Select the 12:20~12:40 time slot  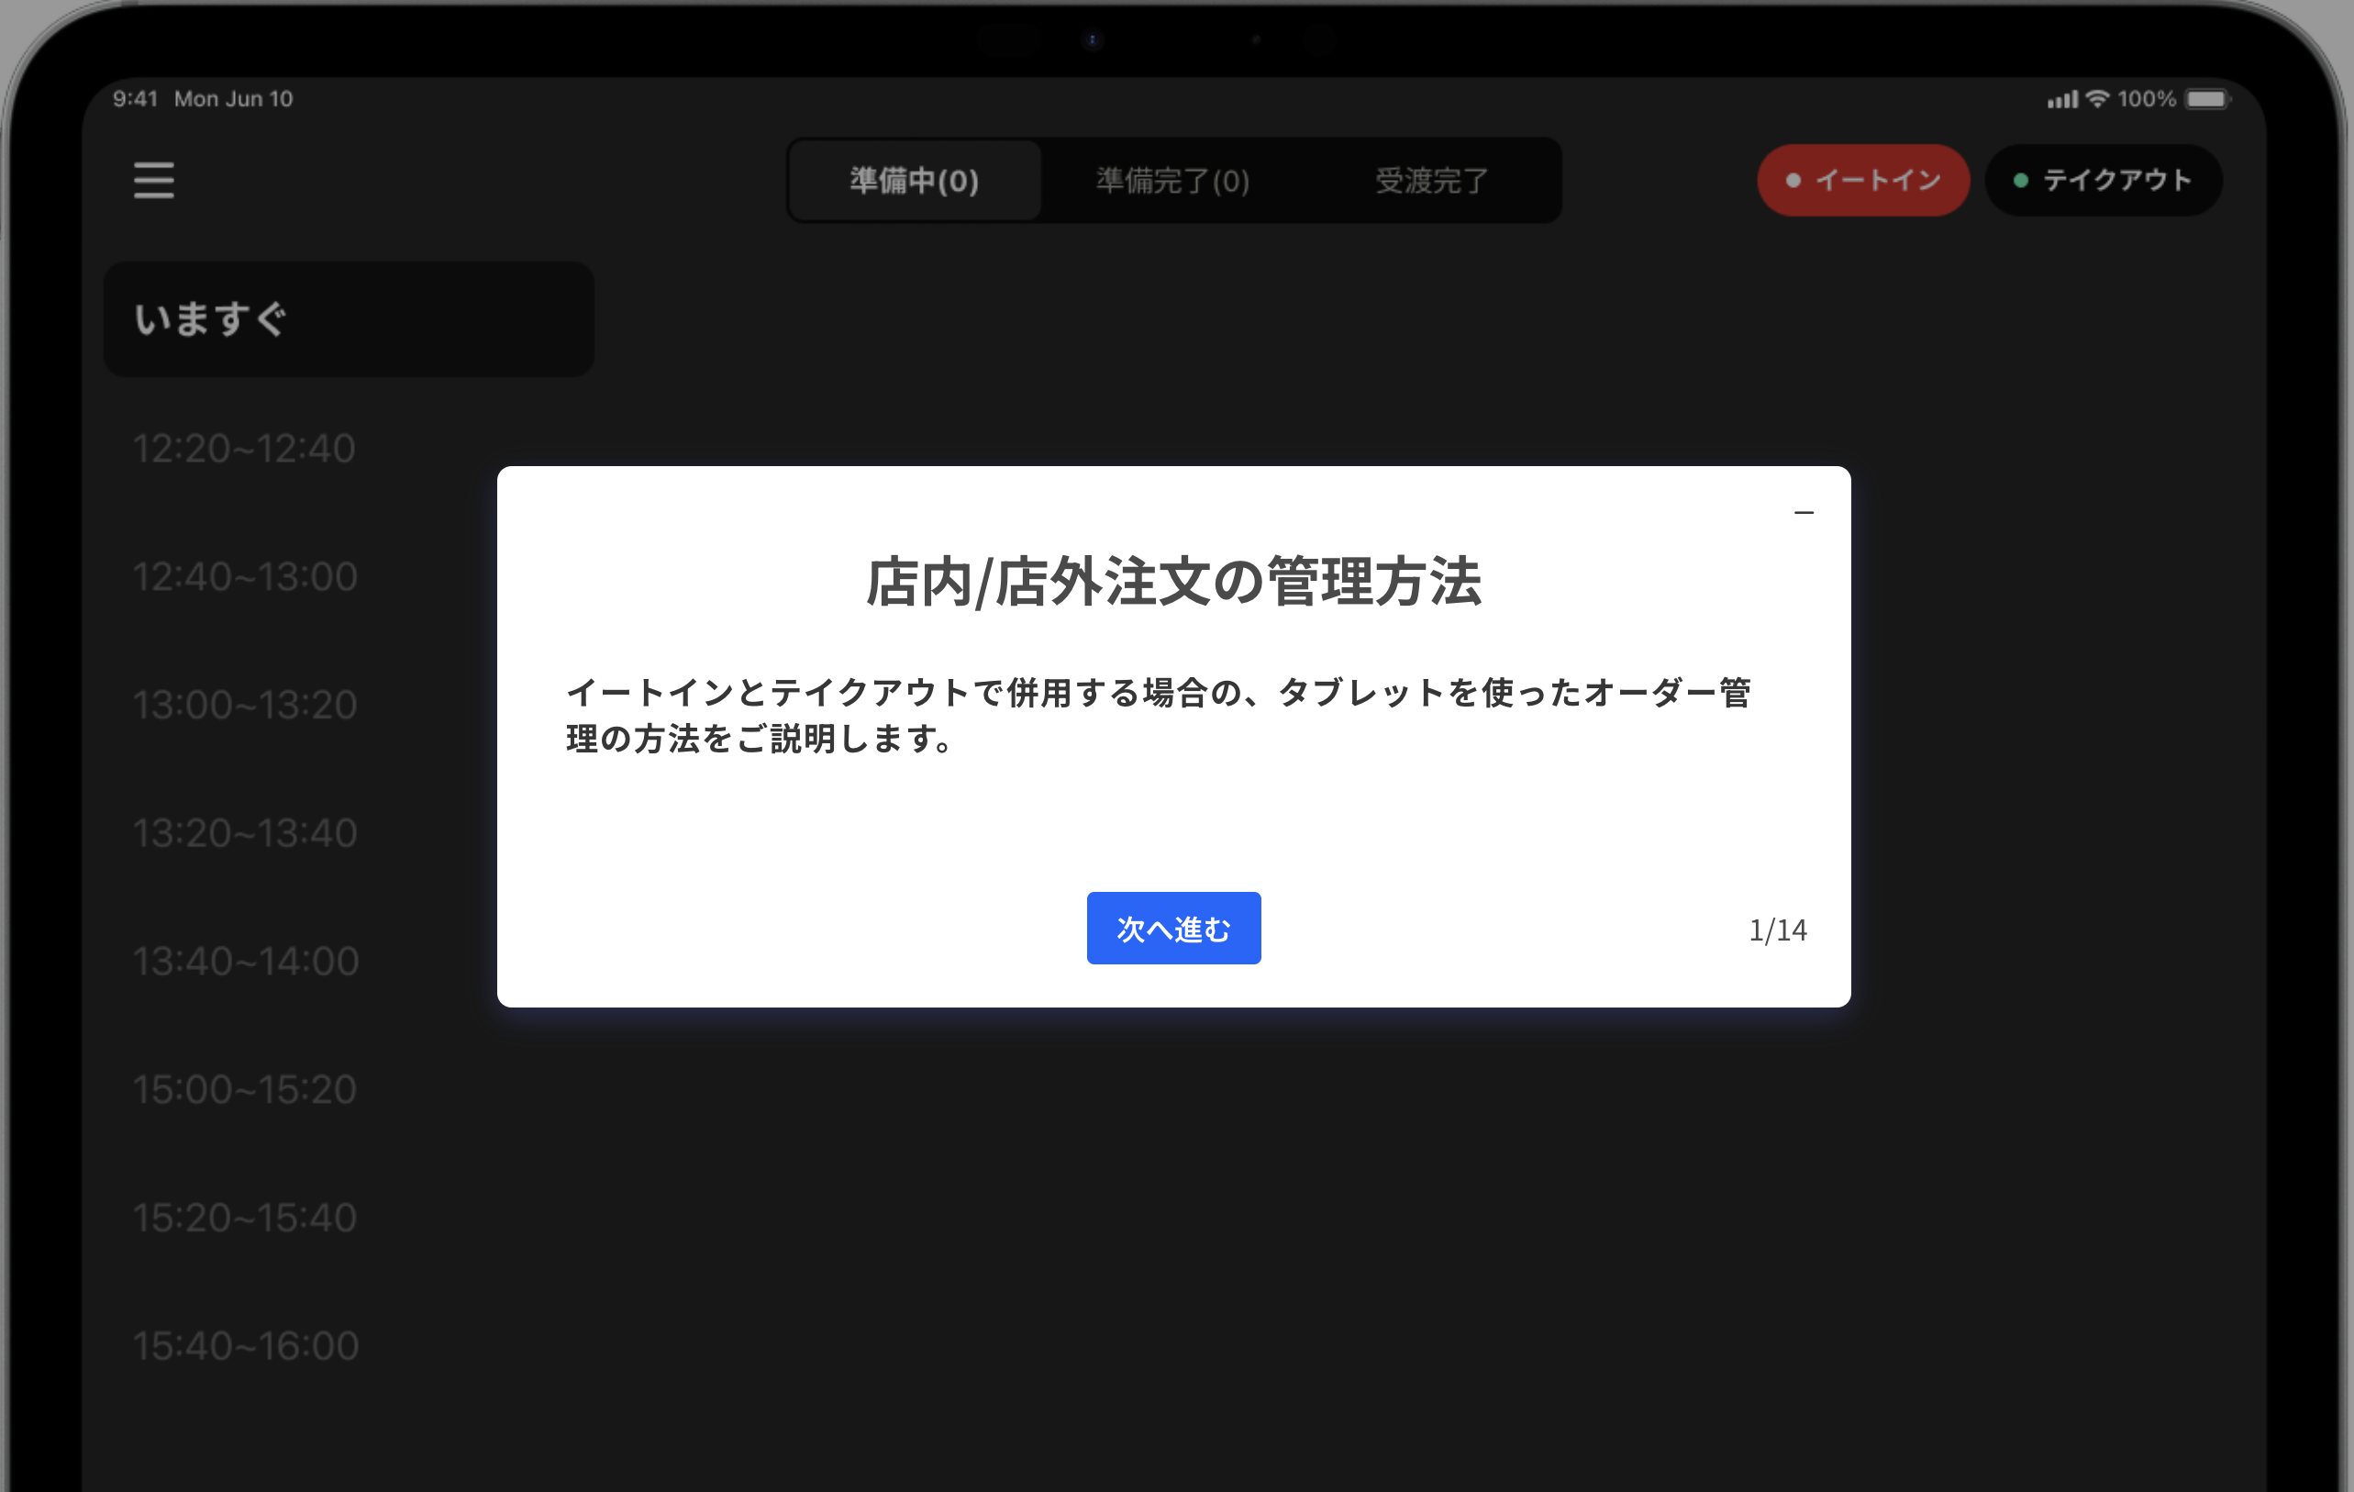[x=244, y=448]
